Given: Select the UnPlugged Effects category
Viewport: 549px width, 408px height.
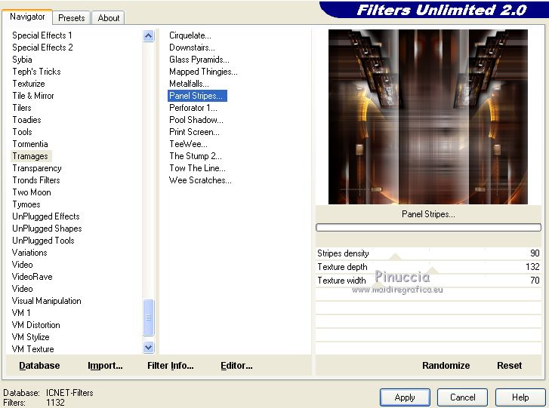Looking at the screenshot, I should (x=46, y=216).
